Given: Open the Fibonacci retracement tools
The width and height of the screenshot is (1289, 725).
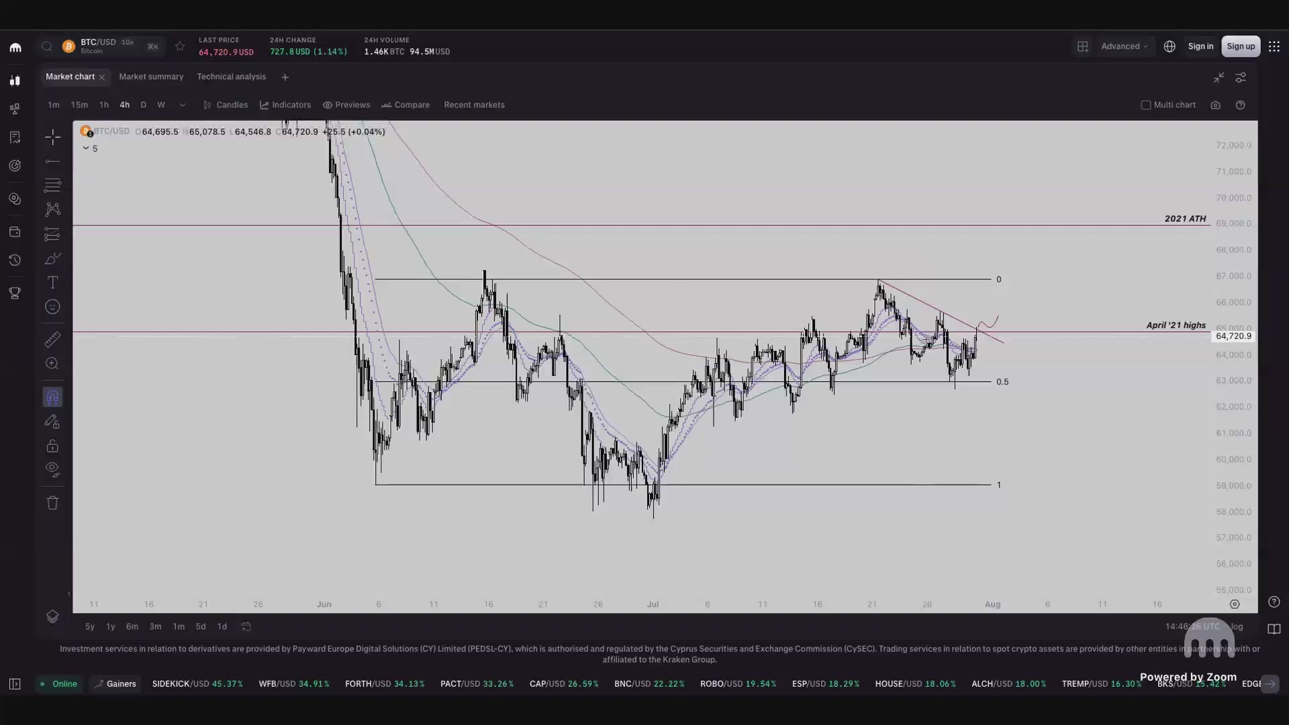Looking at the screenshot, I should (52, 185).
